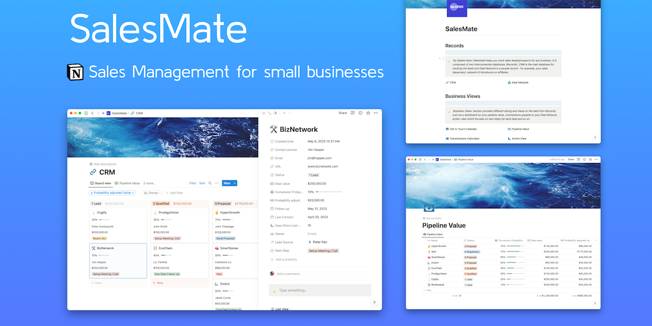The width and height of the screenshot is (652, 326).
Task: Click Add a property in BizNetwork
Action: coord(283,260)
